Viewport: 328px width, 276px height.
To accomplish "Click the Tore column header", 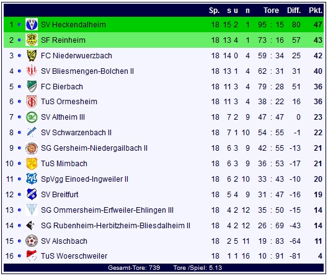I will 271,11.
